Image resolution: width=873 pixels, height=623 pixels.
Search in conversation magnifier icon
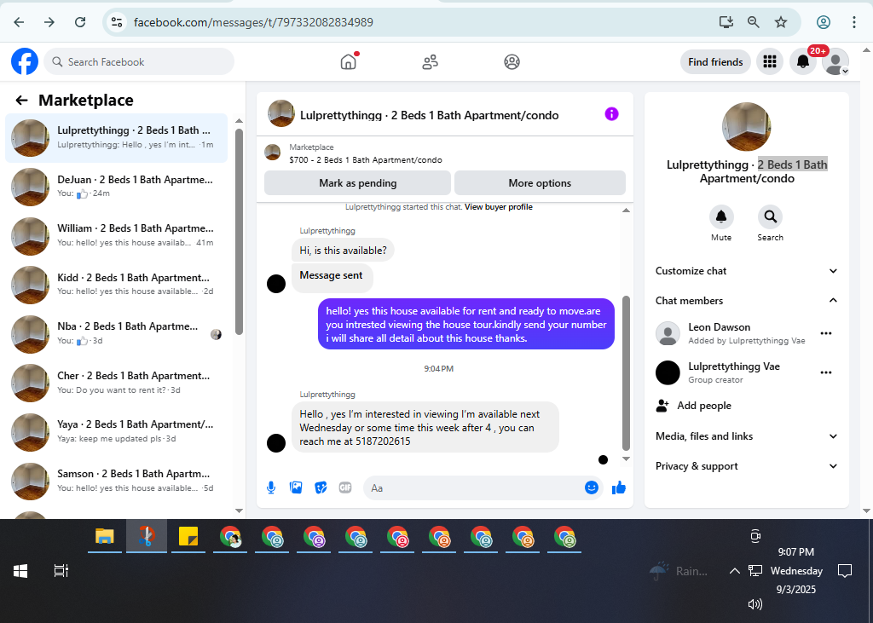(x=770, y=217)
